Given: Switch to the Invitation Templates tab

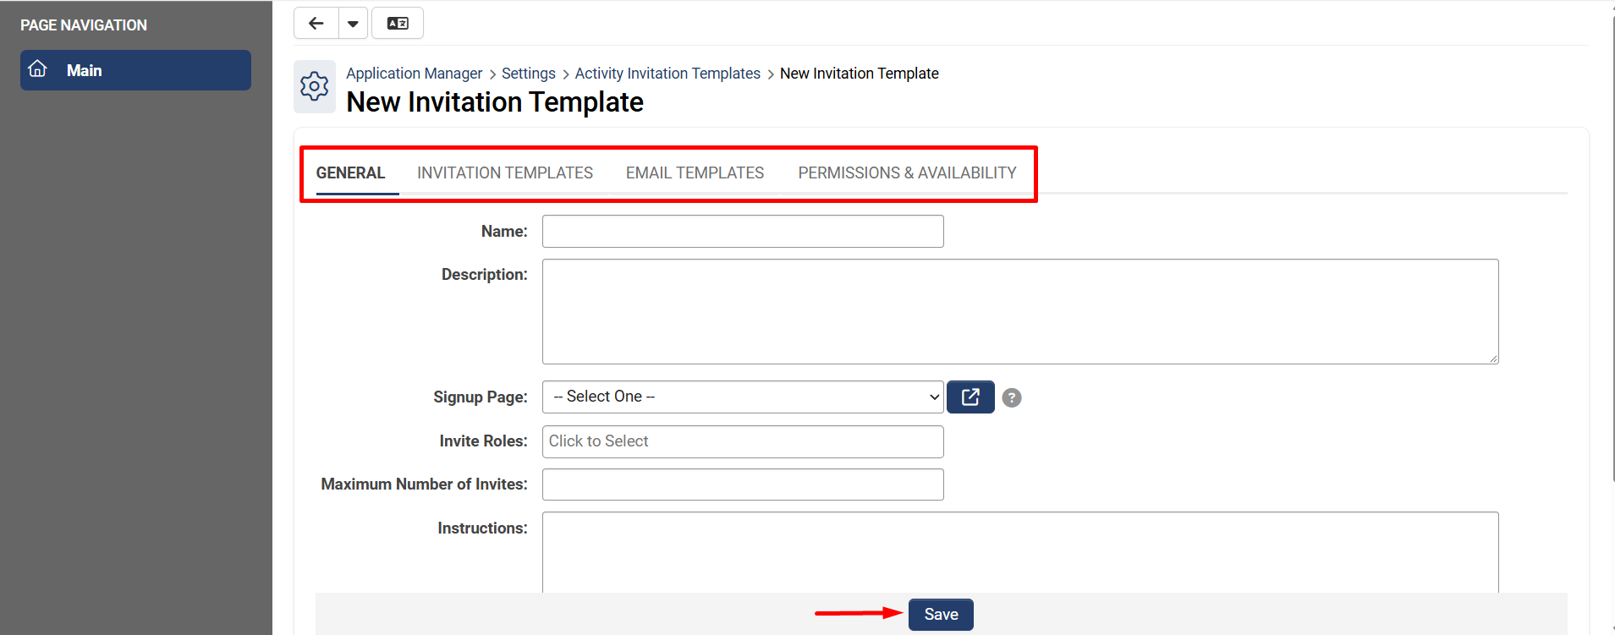Looking at the screenshot, I should click(505, 173).
